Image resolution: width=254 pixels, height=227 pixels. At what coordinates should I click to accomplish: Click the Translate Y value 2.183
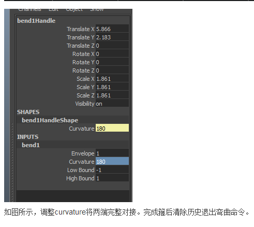[112, 37]
